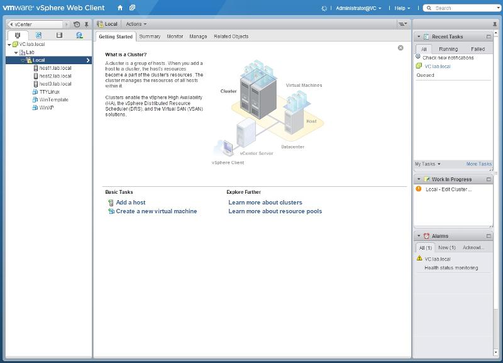Click the VM icon beside TTYLinux
Screen dimensions: 503x363
click(x=35, y=92)
